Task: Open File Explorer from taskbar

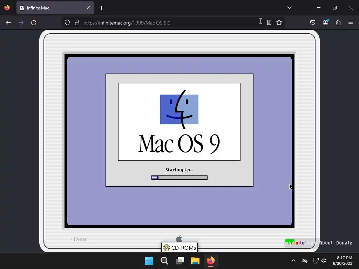Action: click(x=195, y=261)
